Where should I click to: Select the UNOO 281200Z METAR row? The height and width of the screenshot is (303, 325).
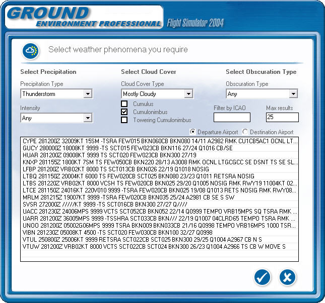point(160,226)
